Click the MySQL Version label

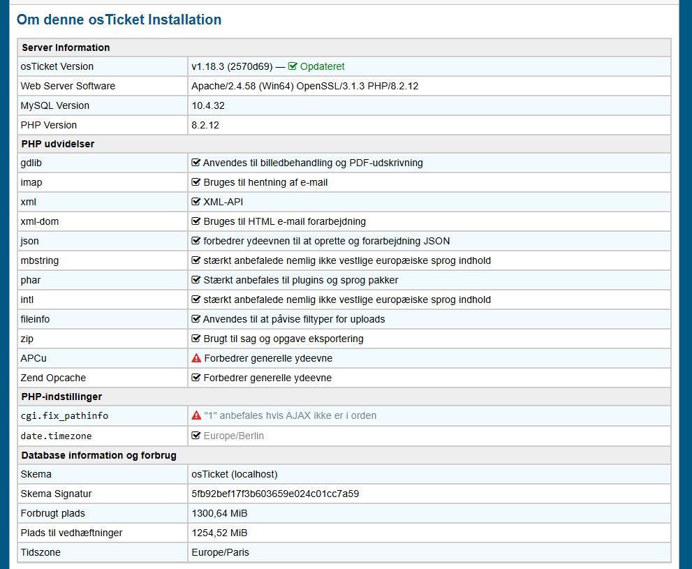tap(54, 106)
